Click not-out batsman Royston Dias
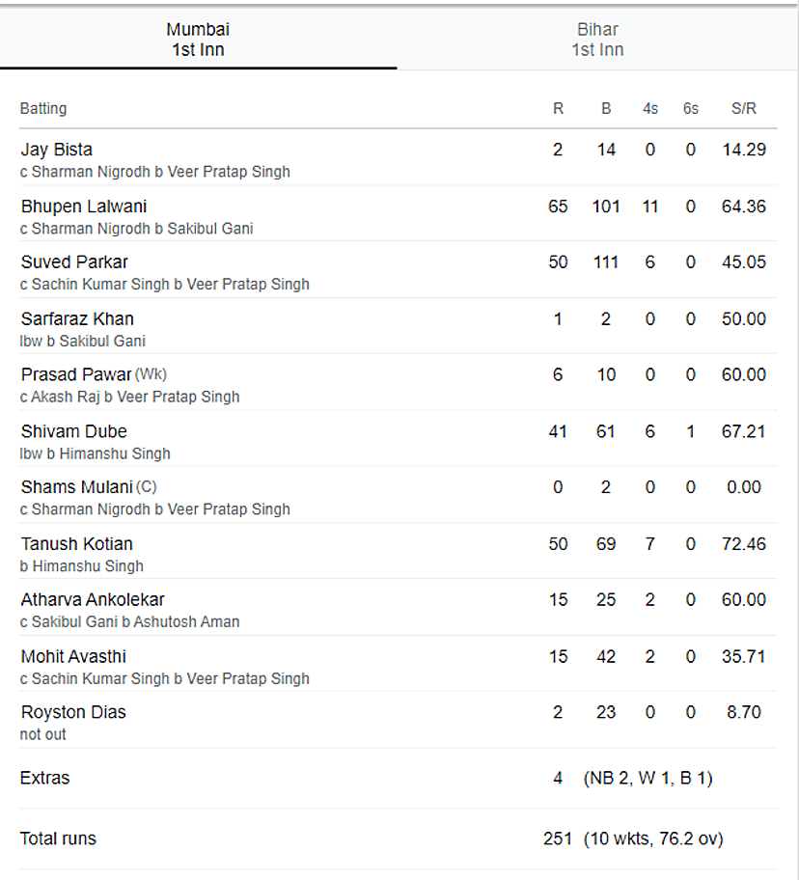The image size is (799, 880). point(73,712)
